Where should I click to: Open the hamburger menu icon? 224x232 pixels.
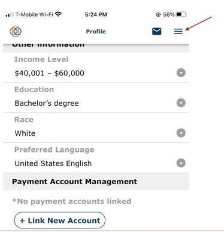coord(178,31)
